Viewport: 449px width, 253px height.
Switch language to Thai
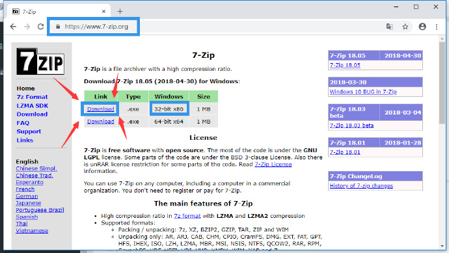pos(21,224)
